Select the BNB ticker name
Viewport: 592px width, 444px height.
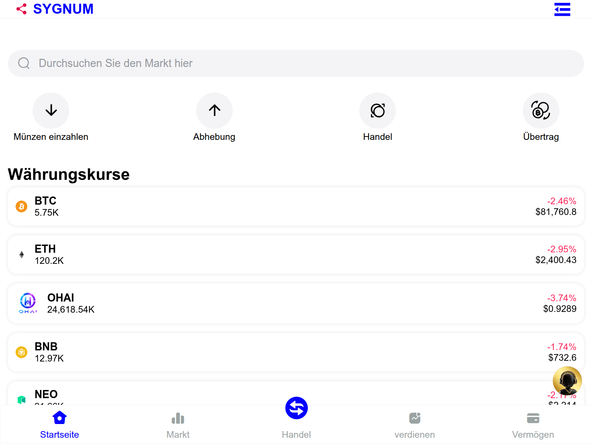point(46,347)
